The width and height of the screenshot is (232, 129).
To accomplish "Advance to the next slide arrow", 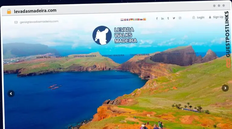I will pyautogui.click(x=225, y=88).
